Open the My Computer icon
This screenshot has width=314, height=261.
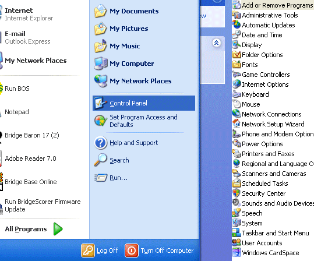pos(101,64)
